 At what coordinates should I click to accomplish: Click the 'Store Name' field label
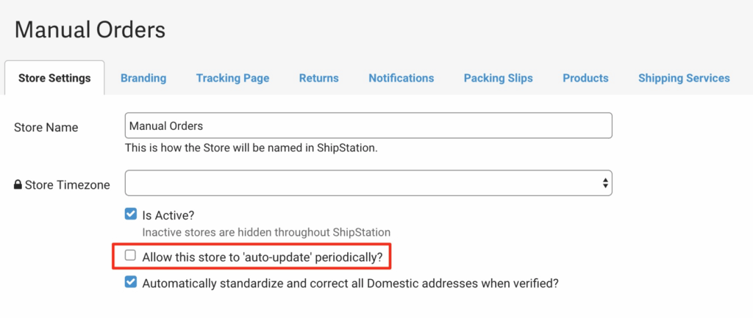(46, 127)
